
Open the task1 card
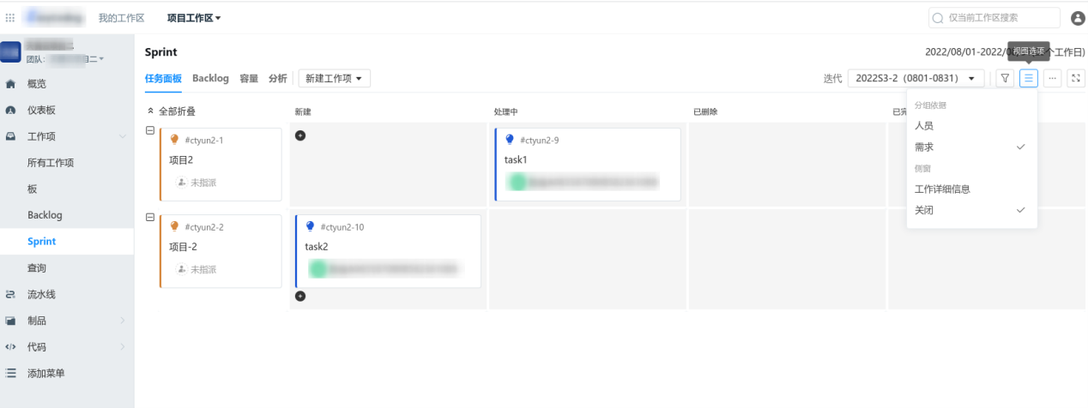click(x=588, y=165)
